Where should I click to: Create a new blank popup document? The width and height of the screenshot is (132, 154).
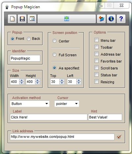(x=12, y=19)
